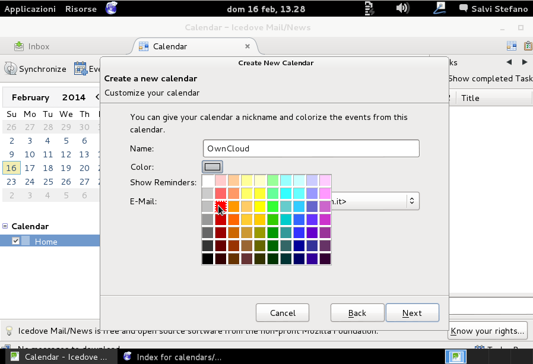Screen dimensions: 533x364
Task: Collapse the Calendar tree section
Action: [5, 226]
